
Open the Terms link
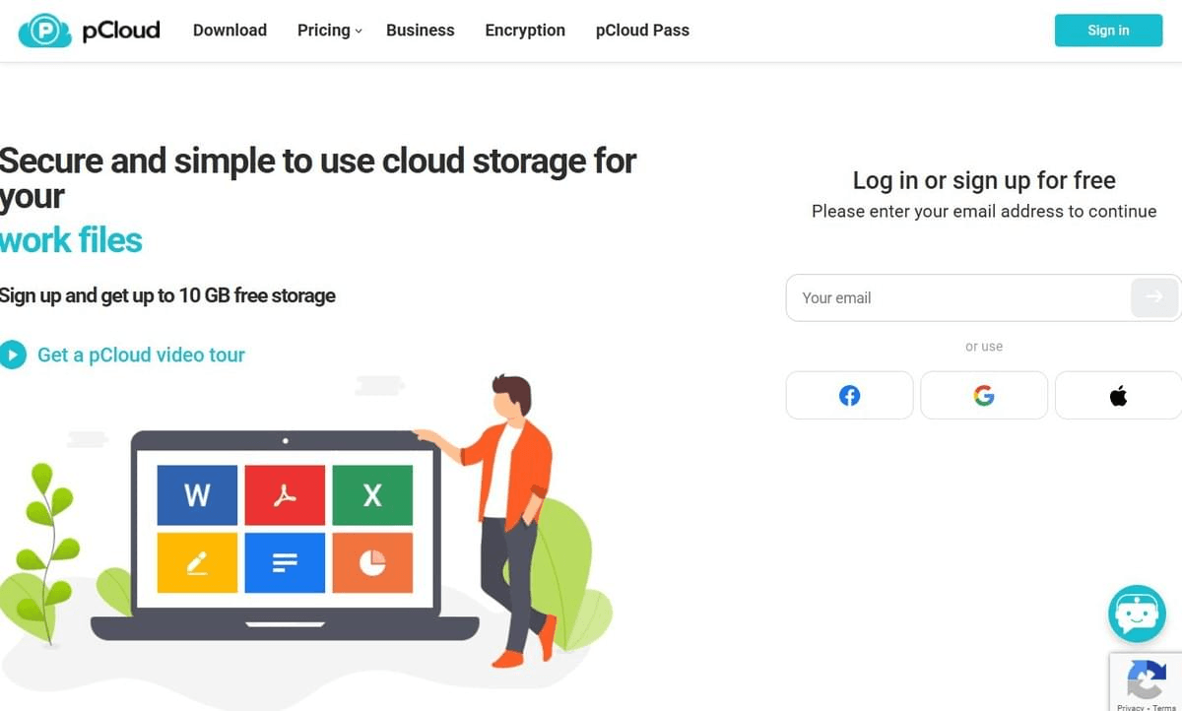[x=1166, y=706]
